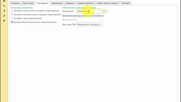Screen dimensions: 181x102
Task: Select radio 'Дополнительная оплата за уже оплаченное время'
Action: coord(12,22)
